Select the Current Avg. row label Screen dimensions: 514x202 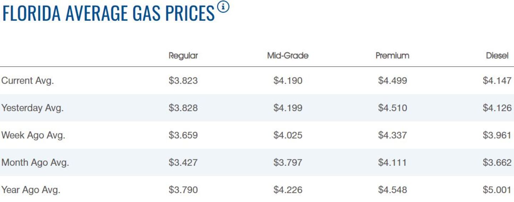(27, 81)
